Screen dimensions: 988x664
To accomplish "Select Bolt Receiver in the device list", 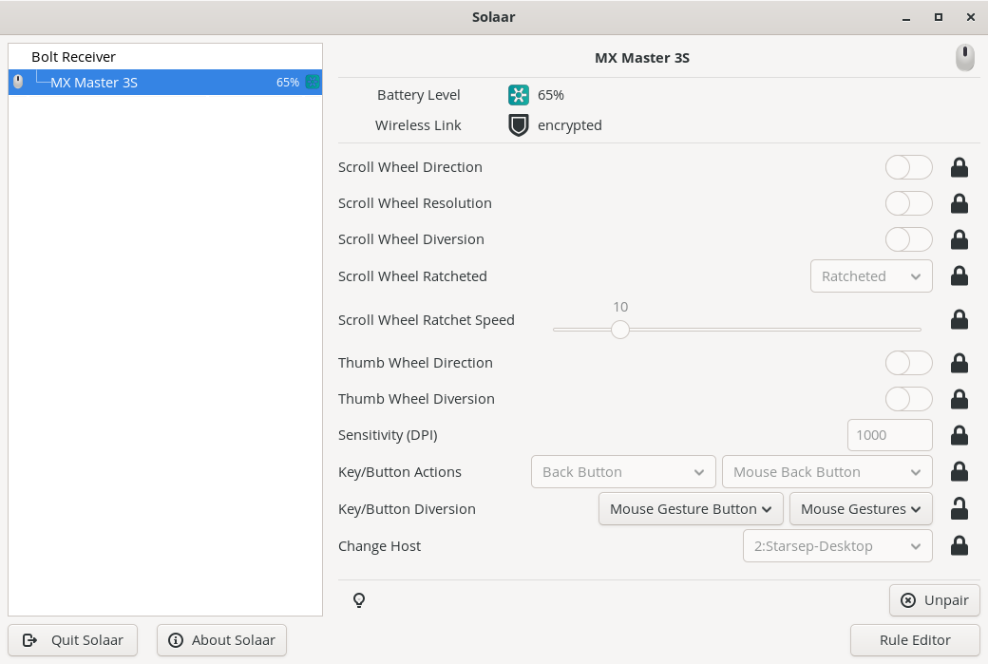I will pos(73,57).
